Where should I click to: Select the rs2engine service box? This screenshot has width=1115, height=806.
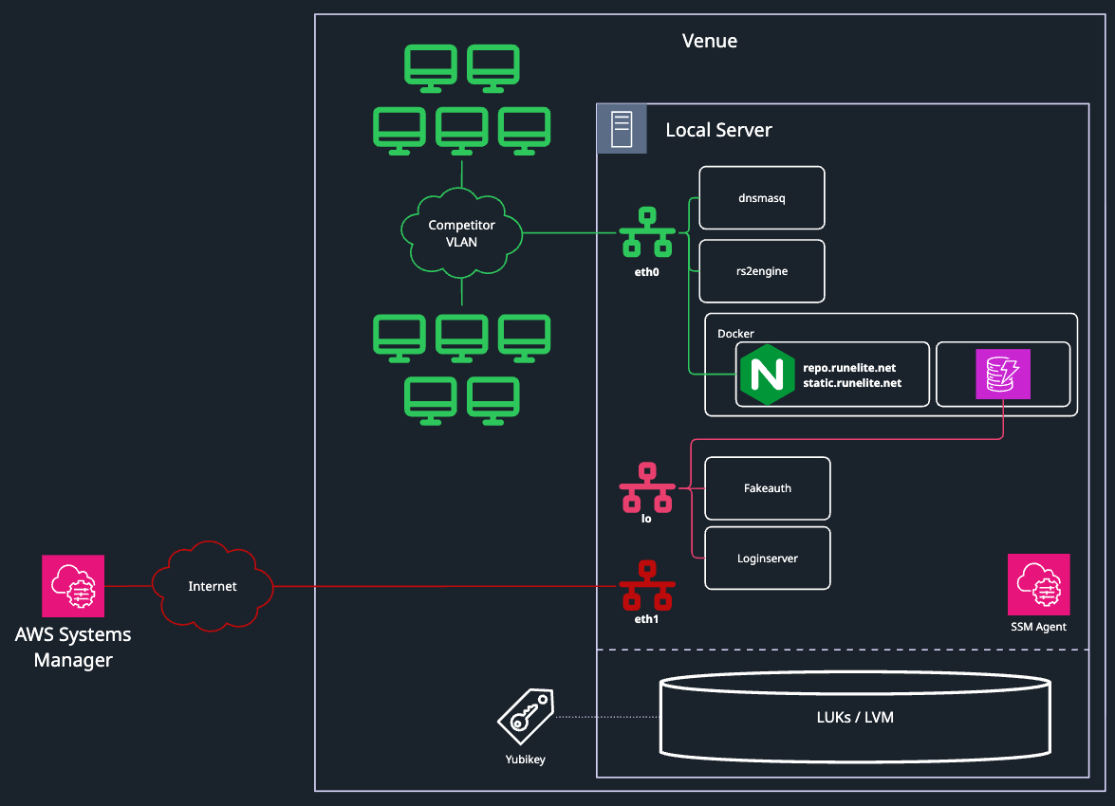tap(762, 271)
